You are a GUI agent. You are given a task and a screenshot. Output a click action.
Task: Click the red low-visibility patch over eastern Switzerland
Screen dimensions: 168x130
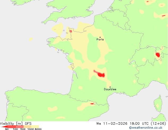point(158,55)
